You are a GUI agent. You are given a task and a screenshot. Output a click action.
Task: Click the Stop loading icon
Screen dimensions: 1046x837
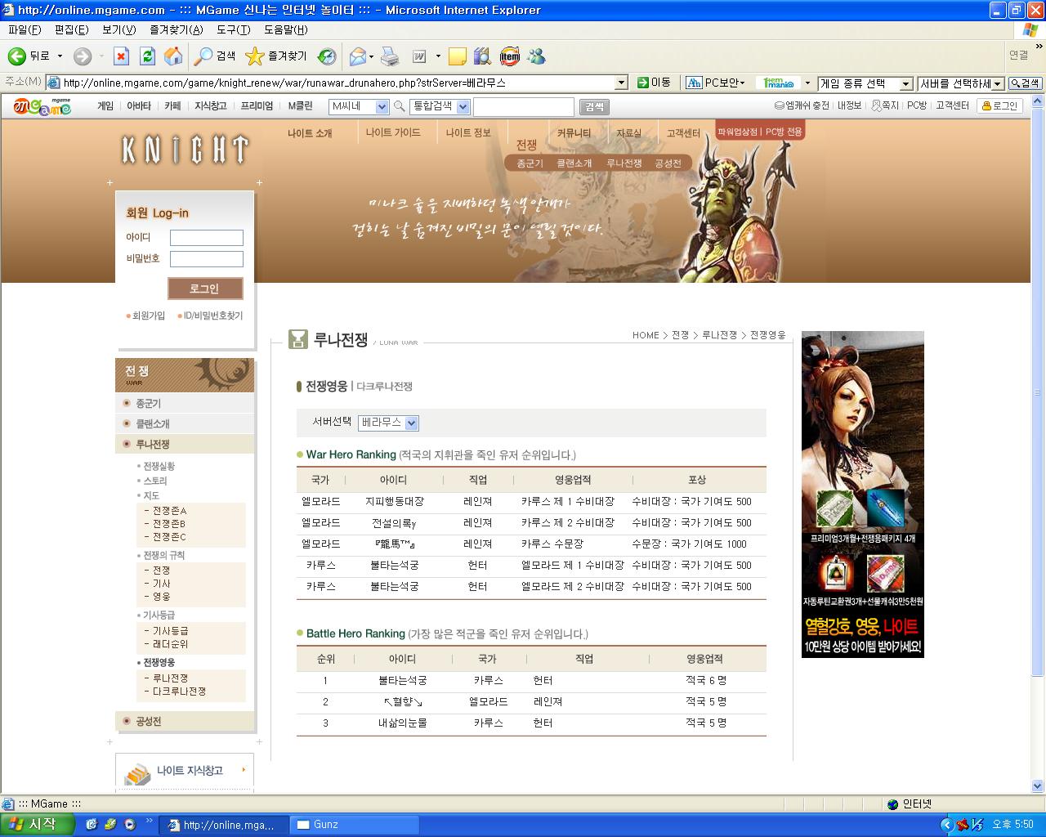[121, 56]
